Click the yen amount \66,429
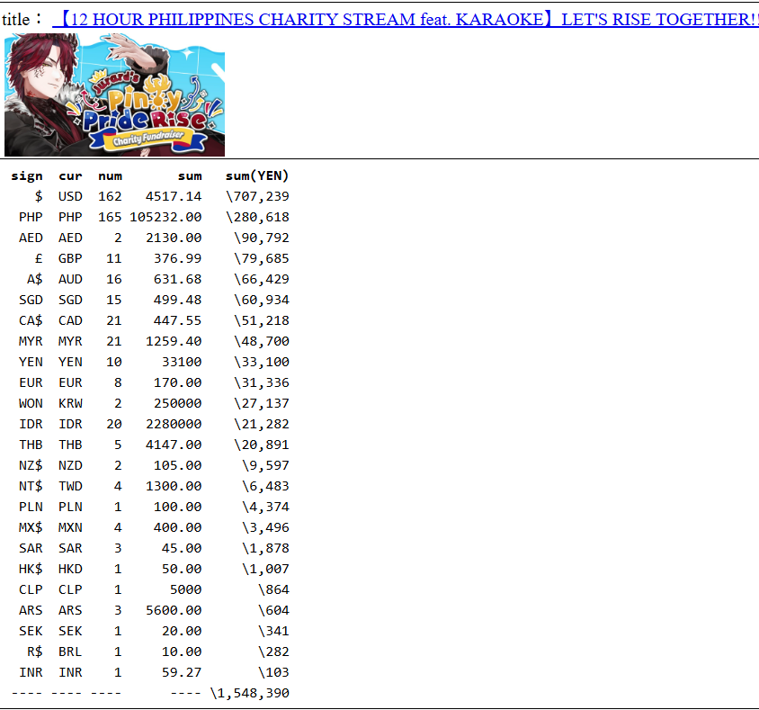 262,279
